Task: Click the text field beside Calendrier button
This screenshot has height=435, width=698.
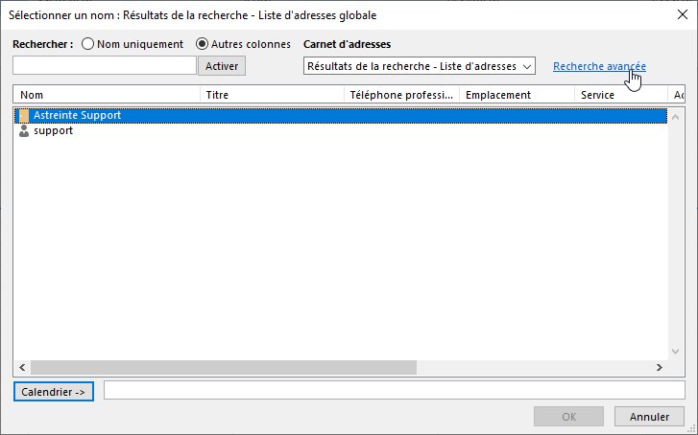Action: [392, 391]
